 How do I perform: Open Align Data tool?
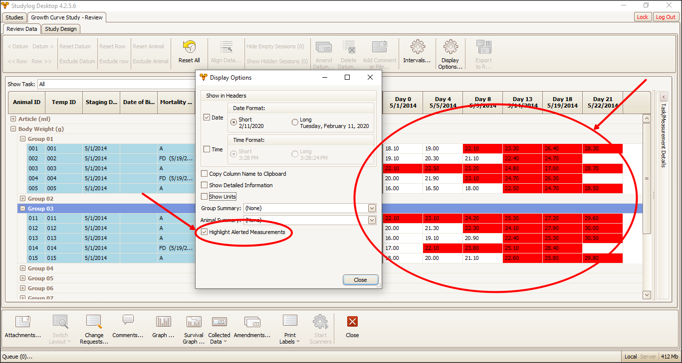click(226, 52)
